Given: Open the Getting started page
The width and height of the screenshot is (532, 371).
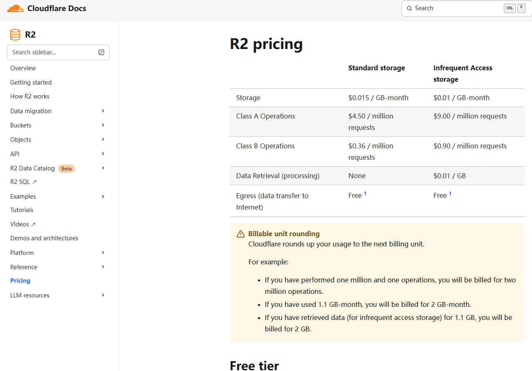Looking at the screenshot, I should coord(31,82).
